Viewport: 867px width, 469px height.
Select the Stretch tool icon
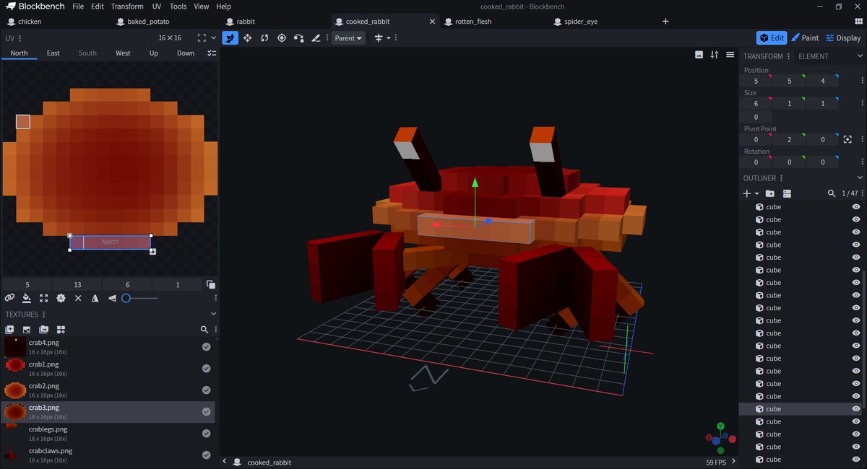click(x=316, y=38)
